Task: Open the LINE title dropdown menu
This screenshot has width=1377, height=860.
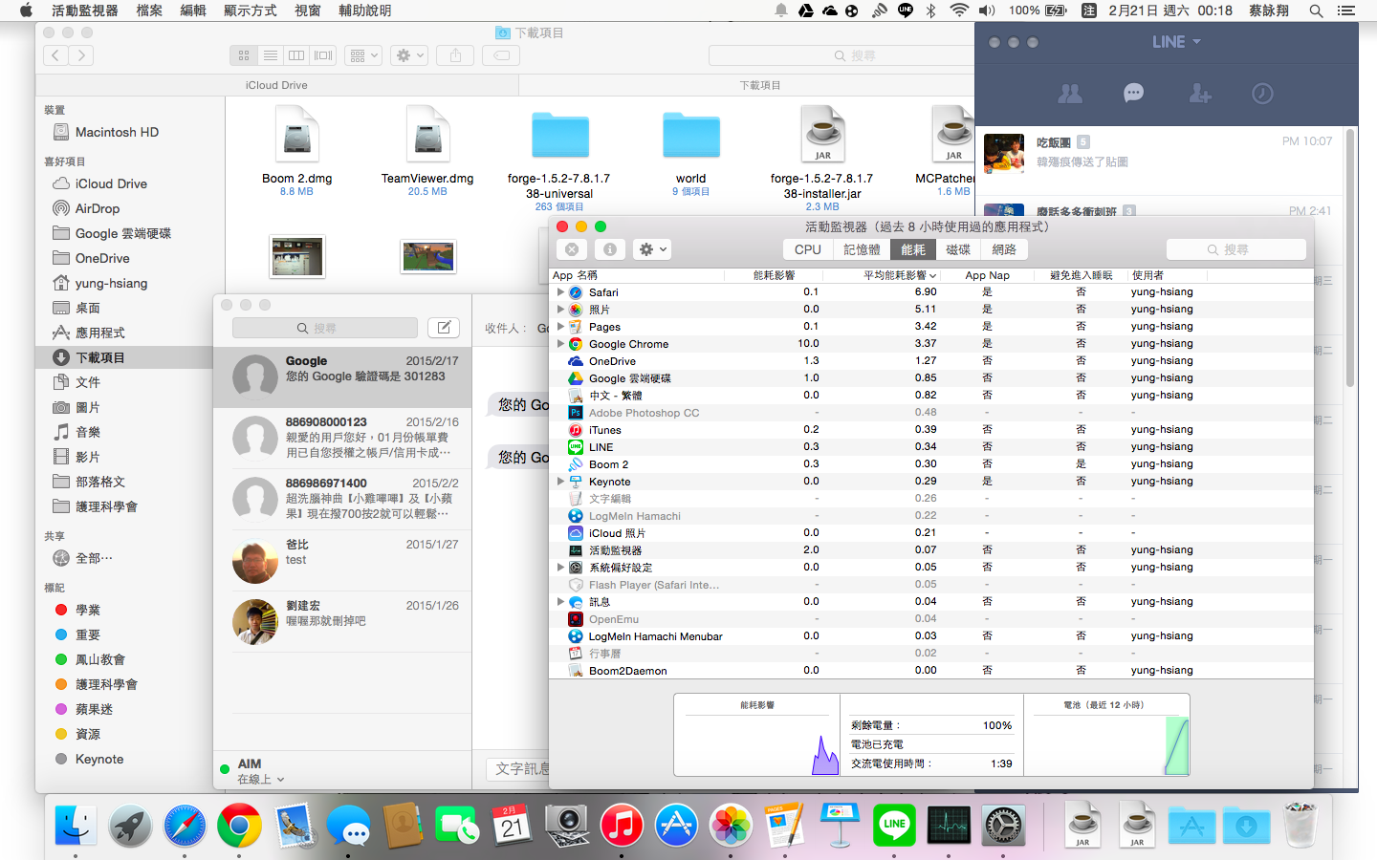Action: 1176,42
